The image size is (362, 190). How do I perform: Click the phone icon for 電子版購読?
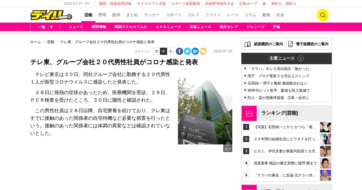click(291, 44)
